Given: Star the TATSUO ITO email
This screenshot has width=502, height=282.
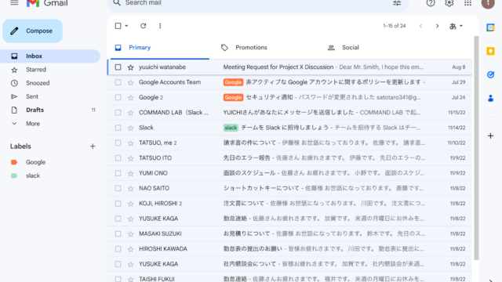Looking at the screenshot, I should point(131,158).
